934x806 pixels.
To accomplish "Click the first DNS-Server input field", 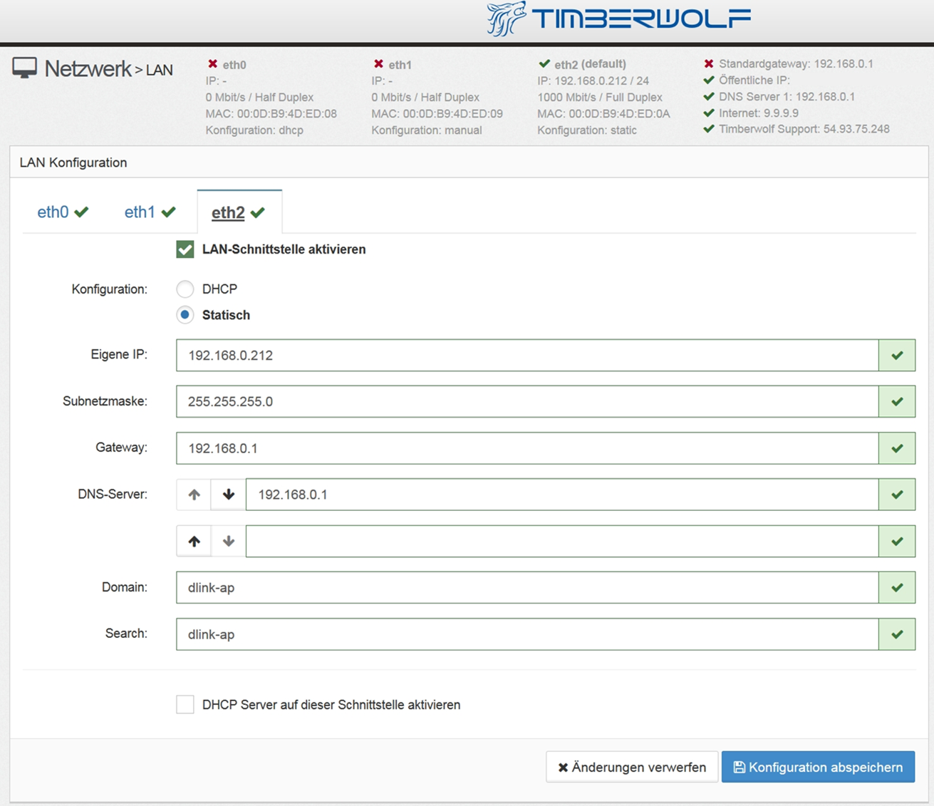I will (562, 495).
